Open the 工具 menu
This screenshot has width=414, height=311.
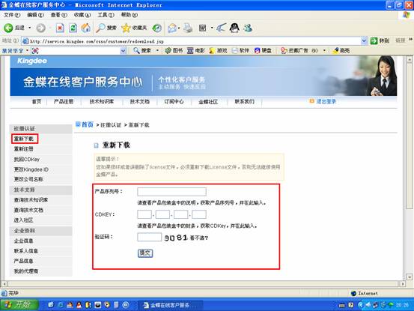[x=106, y=15]
